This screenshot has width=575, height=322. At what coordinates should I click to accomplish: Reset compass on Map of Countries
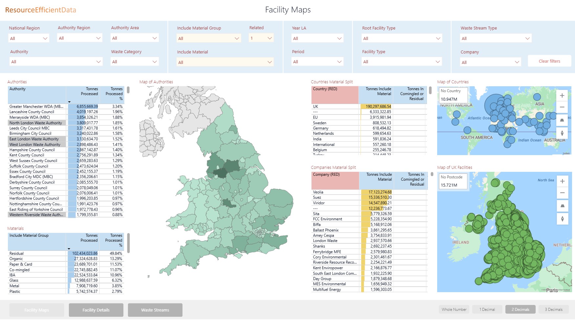click(562, 133)
